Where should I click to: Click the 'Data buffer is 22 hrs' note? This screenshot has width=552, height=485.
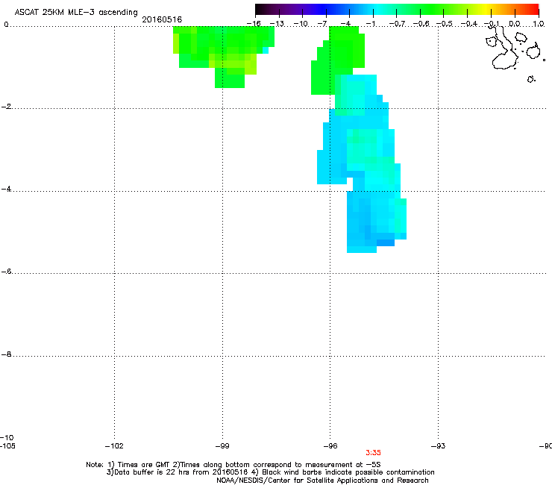coord(270,472)
